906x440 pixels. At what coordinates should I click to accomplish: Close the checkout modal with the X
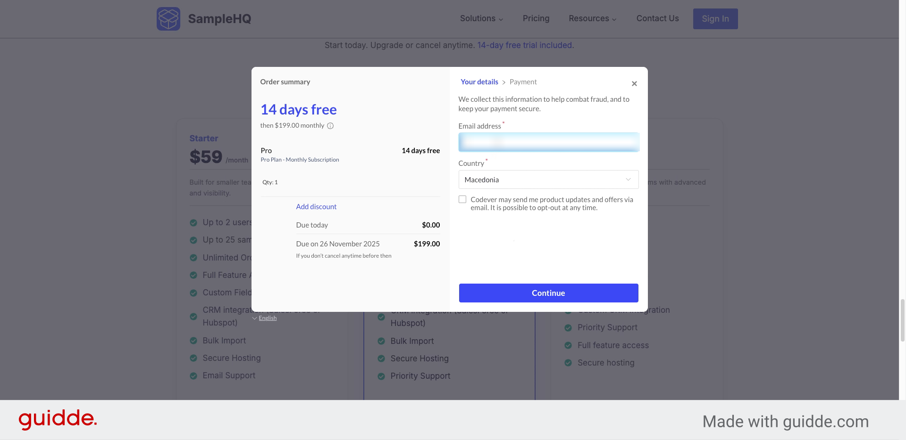(634, 84)
